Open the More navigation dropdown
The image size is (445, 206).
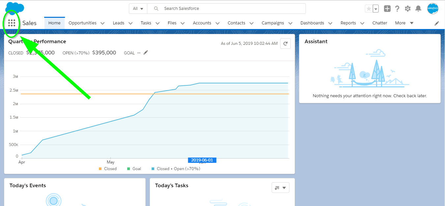tap(404, 23)
